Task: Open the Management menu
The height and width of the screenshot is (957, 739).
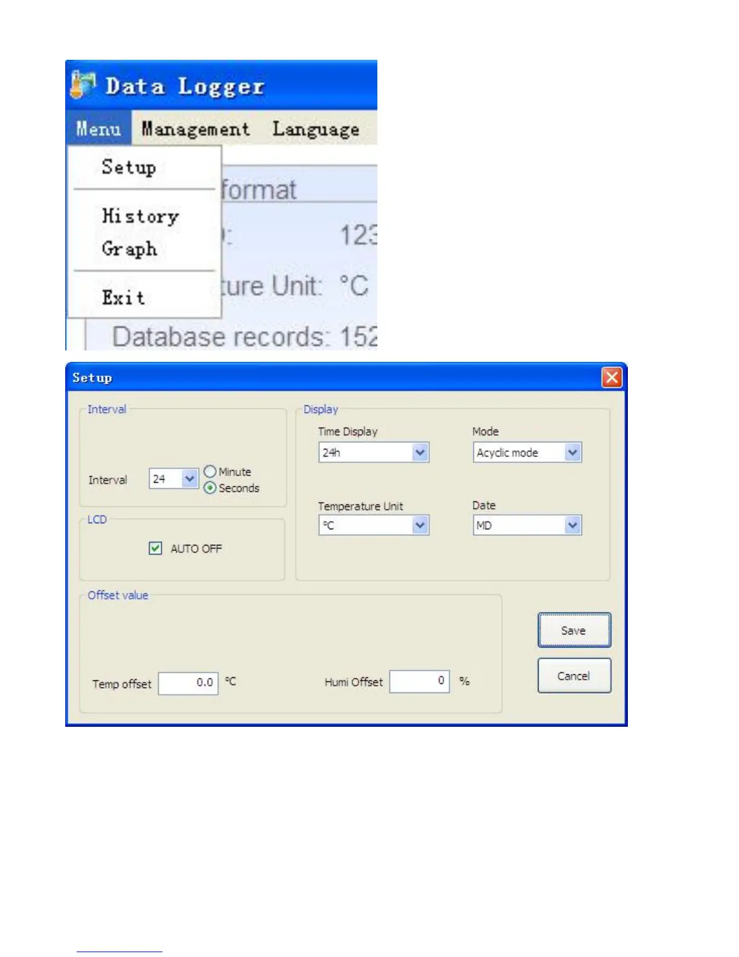Action: coord(196,129)
